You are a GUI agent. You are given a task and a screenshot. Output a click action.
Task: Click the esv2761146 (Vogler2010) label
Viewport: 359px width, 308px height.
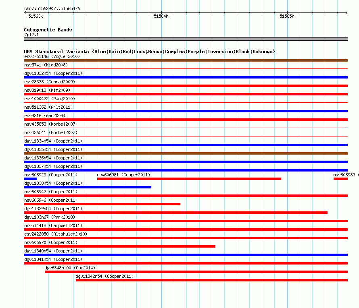(52, 56)
